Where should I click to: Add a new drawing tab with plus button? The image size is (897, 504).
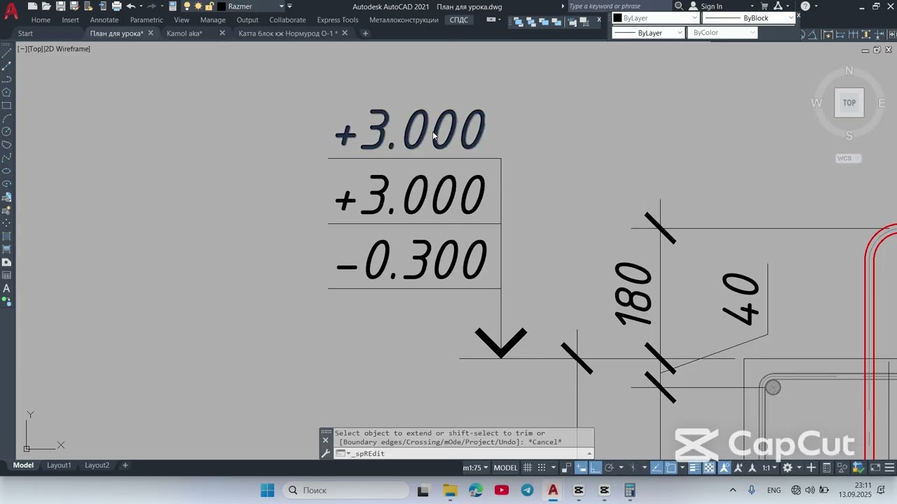pos(365,33)
